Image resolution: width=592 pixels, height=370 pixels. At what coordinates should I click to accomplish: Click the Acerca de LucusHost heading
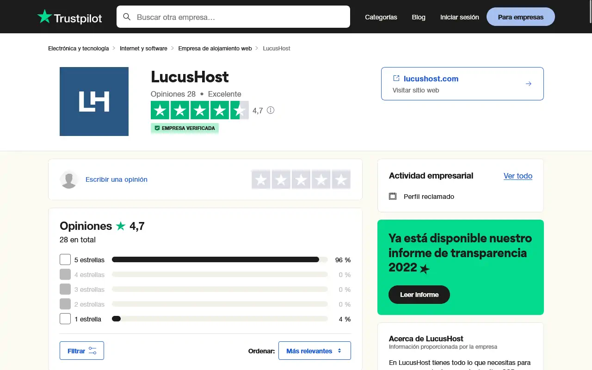[426, 339]
